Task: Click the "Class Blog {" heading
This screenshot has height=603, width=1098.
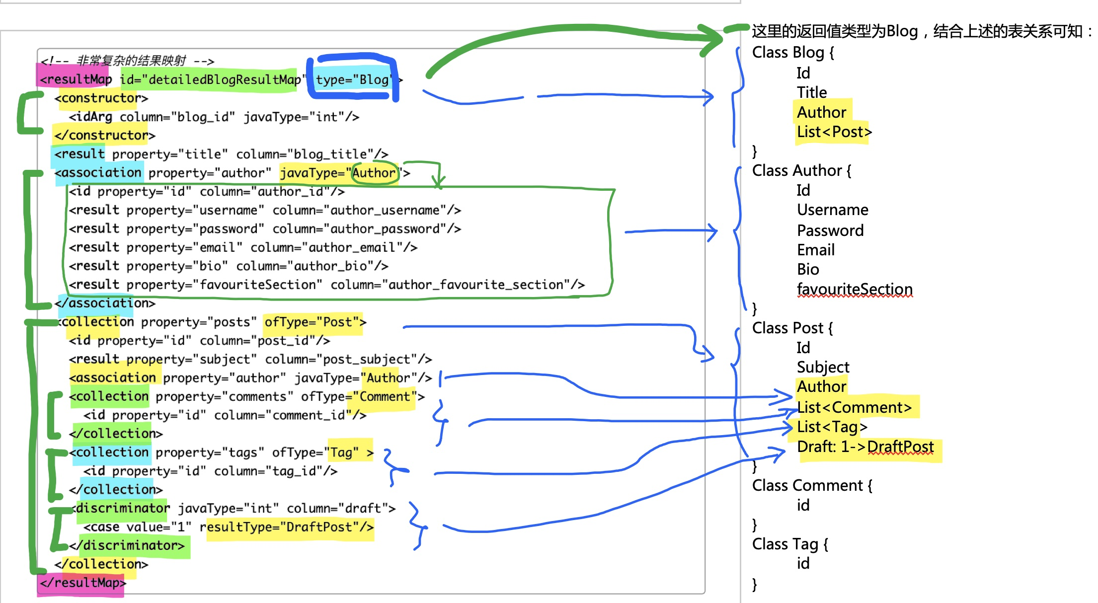Action: click(792, 52)
